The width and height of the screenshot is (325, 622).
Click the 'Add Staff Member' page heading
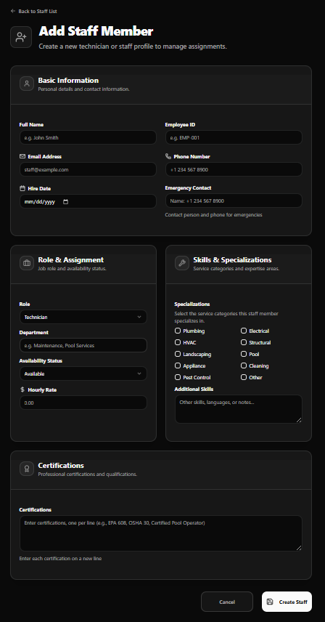96,31
